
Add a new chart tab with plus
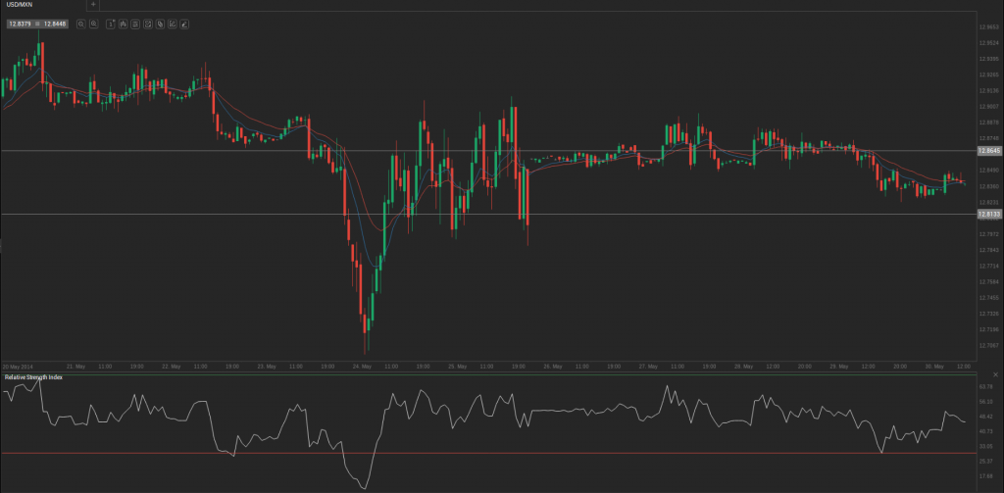coord(93,5)
